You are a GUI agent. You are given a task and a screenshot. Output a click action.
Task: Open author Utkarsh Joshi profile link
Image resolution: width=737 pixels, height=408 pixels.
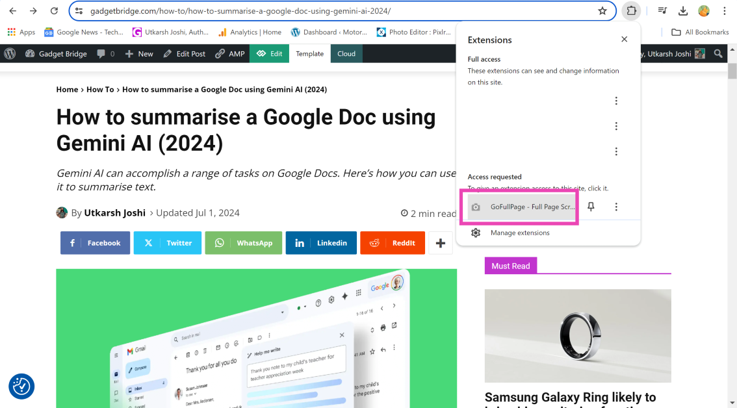tap(114, 213)
